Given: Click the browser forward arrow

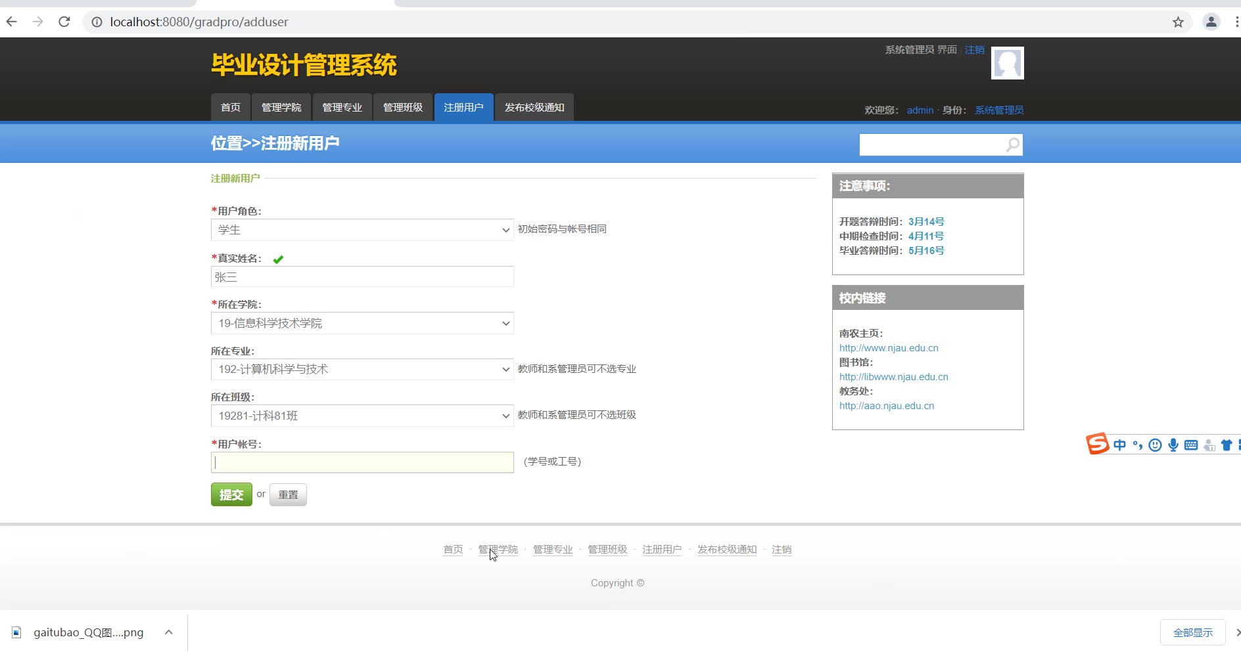Looking at the screenshot, I should pyautogui.click(x=37, y=22).
